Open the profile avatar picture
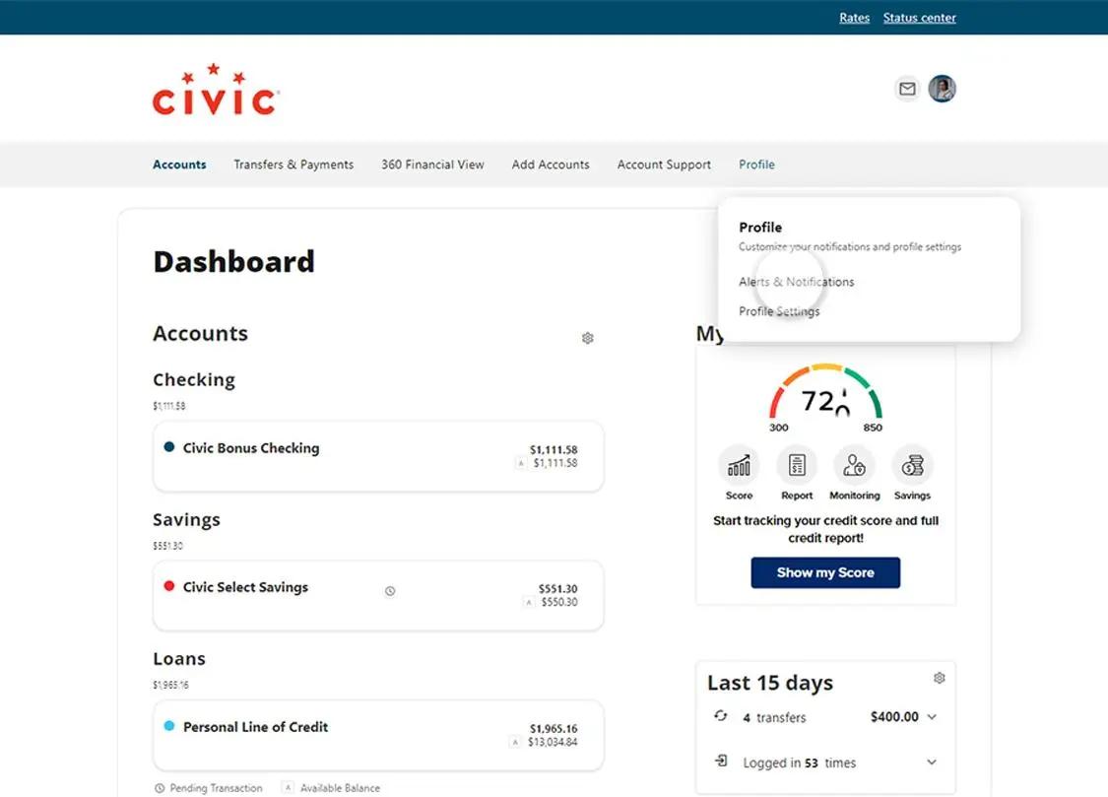Viewport: 1108px width, 797px height. [942, 89]
